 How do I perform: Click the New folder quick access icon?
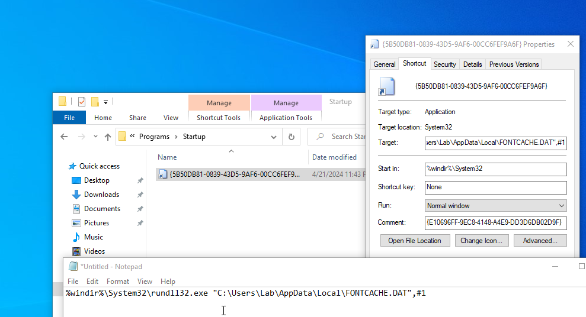pos(95,102)
